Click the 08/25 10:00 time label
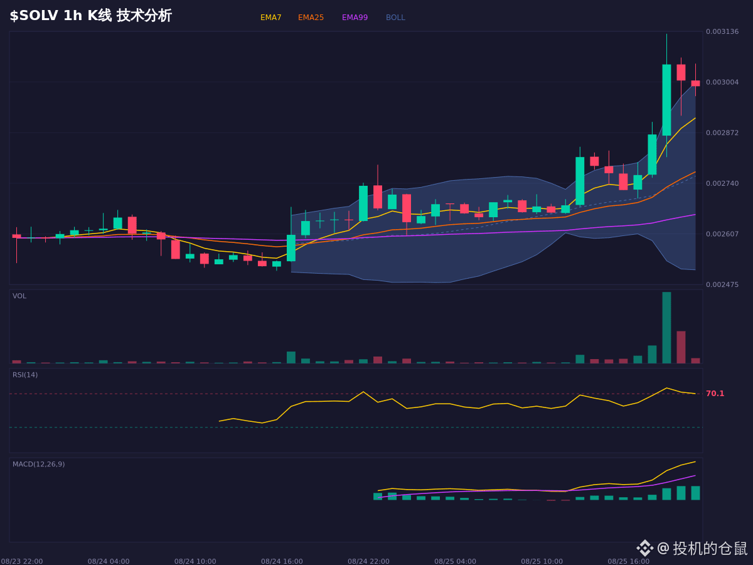The height and width of the screenshot is (565, 753). pos(542,561)
